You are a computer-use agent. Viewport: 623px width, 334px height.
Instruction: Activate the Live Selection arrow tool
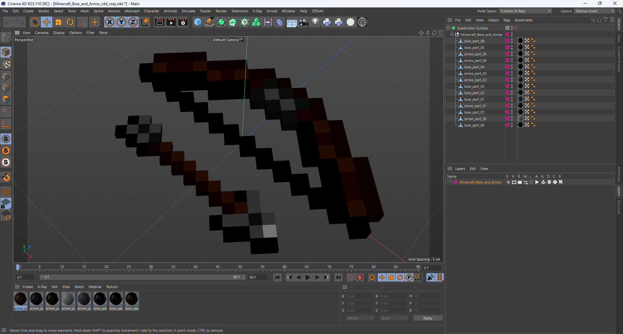[x=35, y=22]
